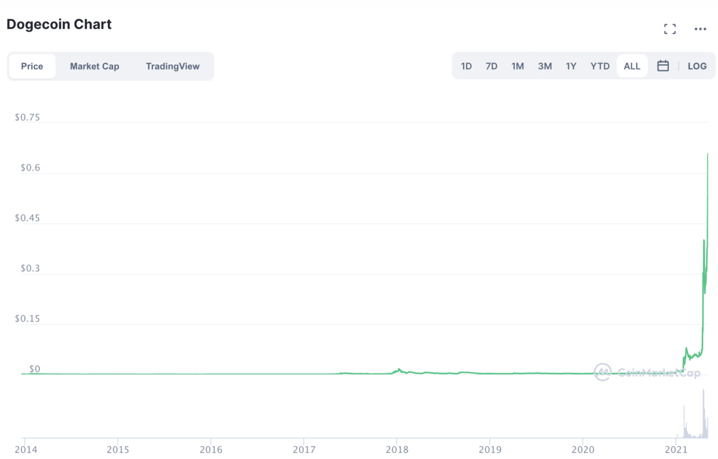Click the $0.45 price axis label
This screenshot has height=459, width=718.
28,218
